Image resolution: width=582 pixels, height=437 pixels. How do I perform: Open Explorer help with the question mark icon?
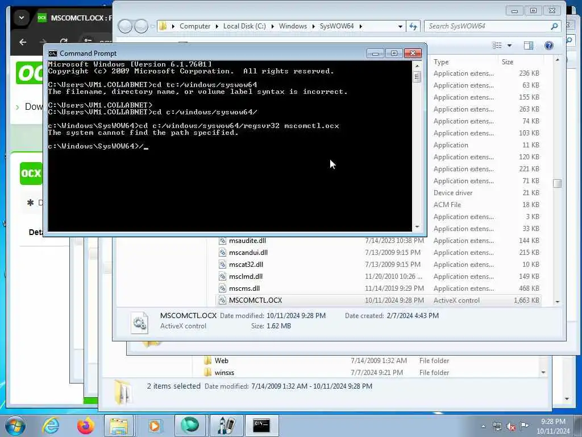coord(548,46)
